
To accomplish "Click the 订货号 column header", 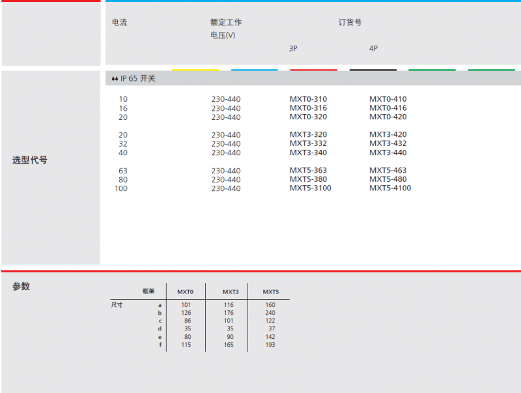I will 350,22.
